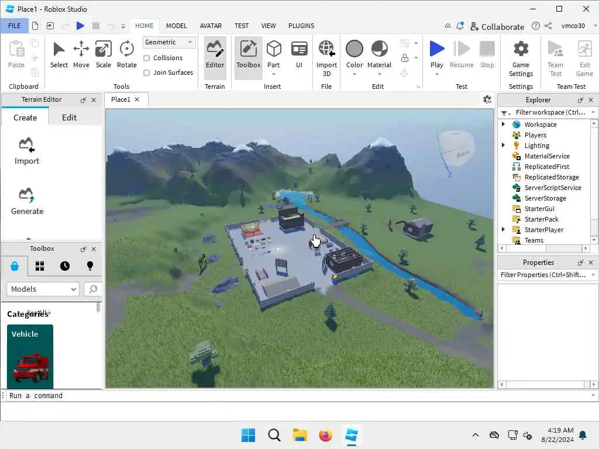This screenshot has width=599, height=449.
Task: Open the UI insert tool
Action: point(299,54)
